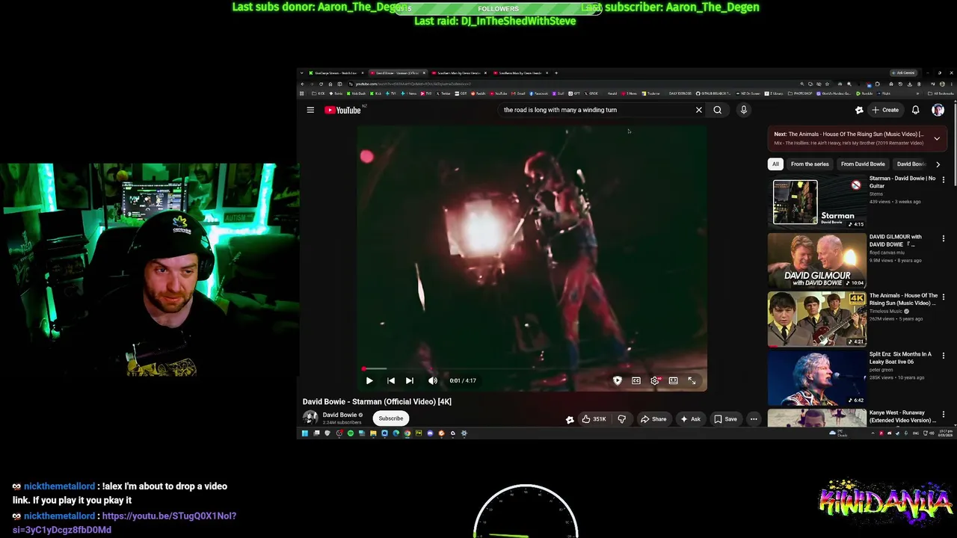
Task: Open options for David Gilmour video
Action: (944, 238)
